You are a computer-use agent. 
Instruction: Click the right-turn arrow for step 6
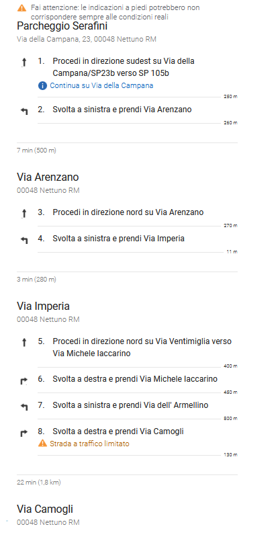coord(24,380)
